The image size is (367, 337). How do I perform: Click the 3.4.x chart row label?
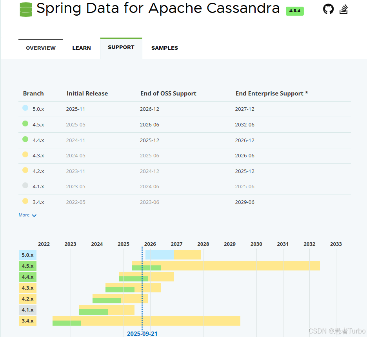[x=27, y=321]
